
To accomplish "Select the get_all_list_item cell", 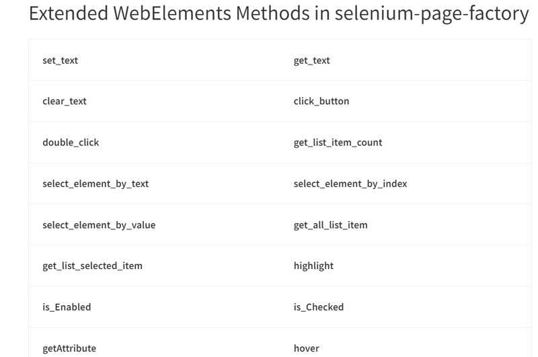I will (330, 225).
